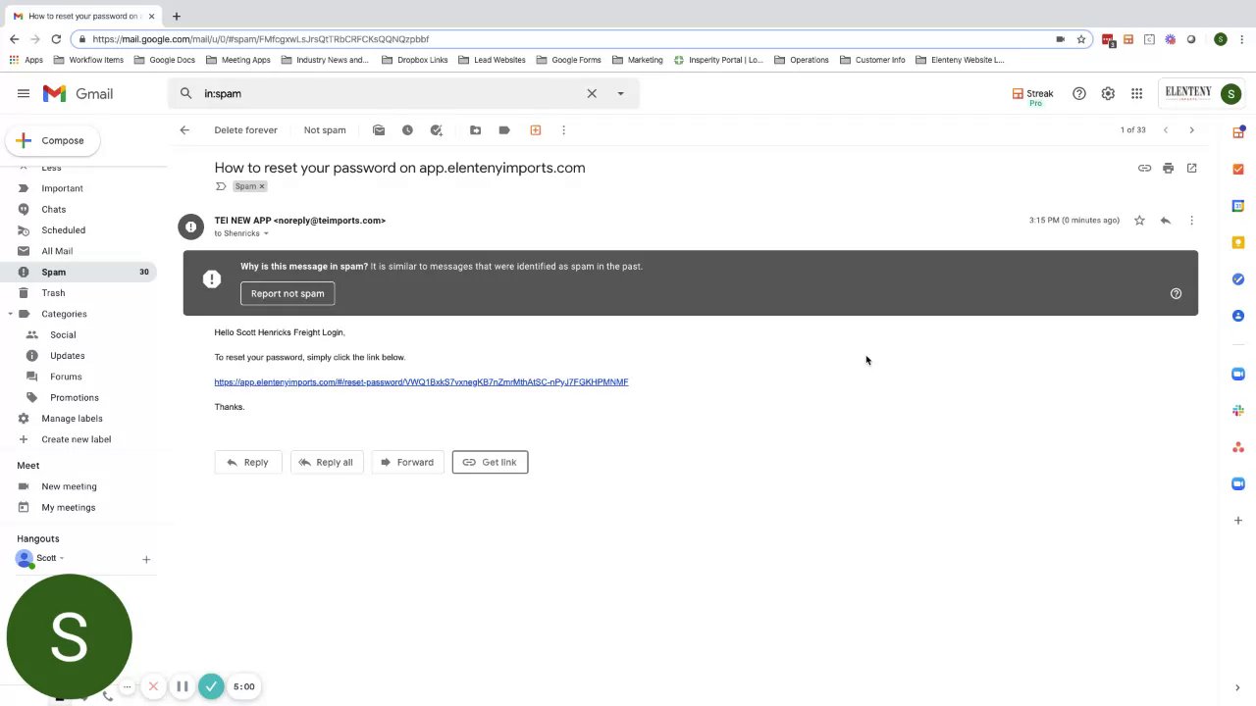Open the Social category

(x=63, y=334)
